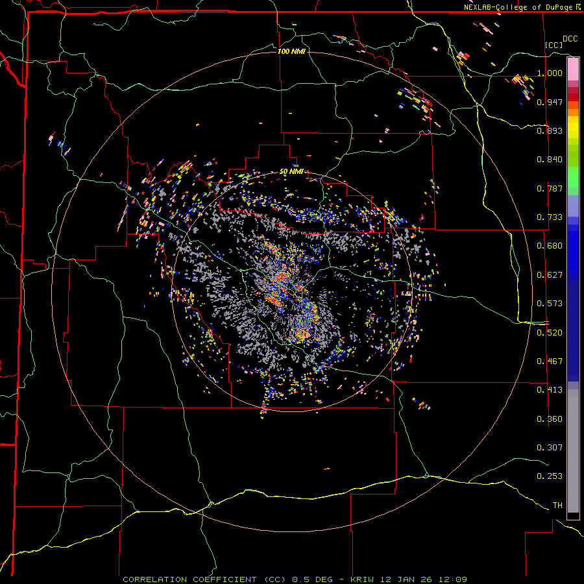Click the NEXLAB-College of DuPage credit text
The image size is (584, 584).
point(518,7)
